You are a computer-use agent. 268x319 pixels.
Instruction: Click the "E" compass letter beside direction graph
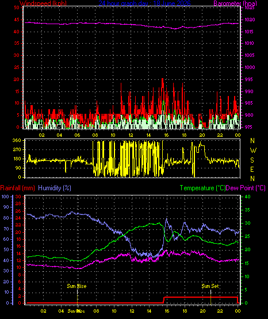252,169
